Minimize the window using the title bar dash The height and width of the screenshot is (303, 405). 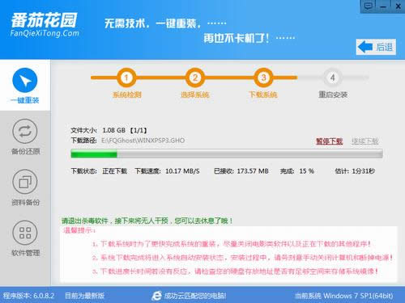[x=383, y=6]
